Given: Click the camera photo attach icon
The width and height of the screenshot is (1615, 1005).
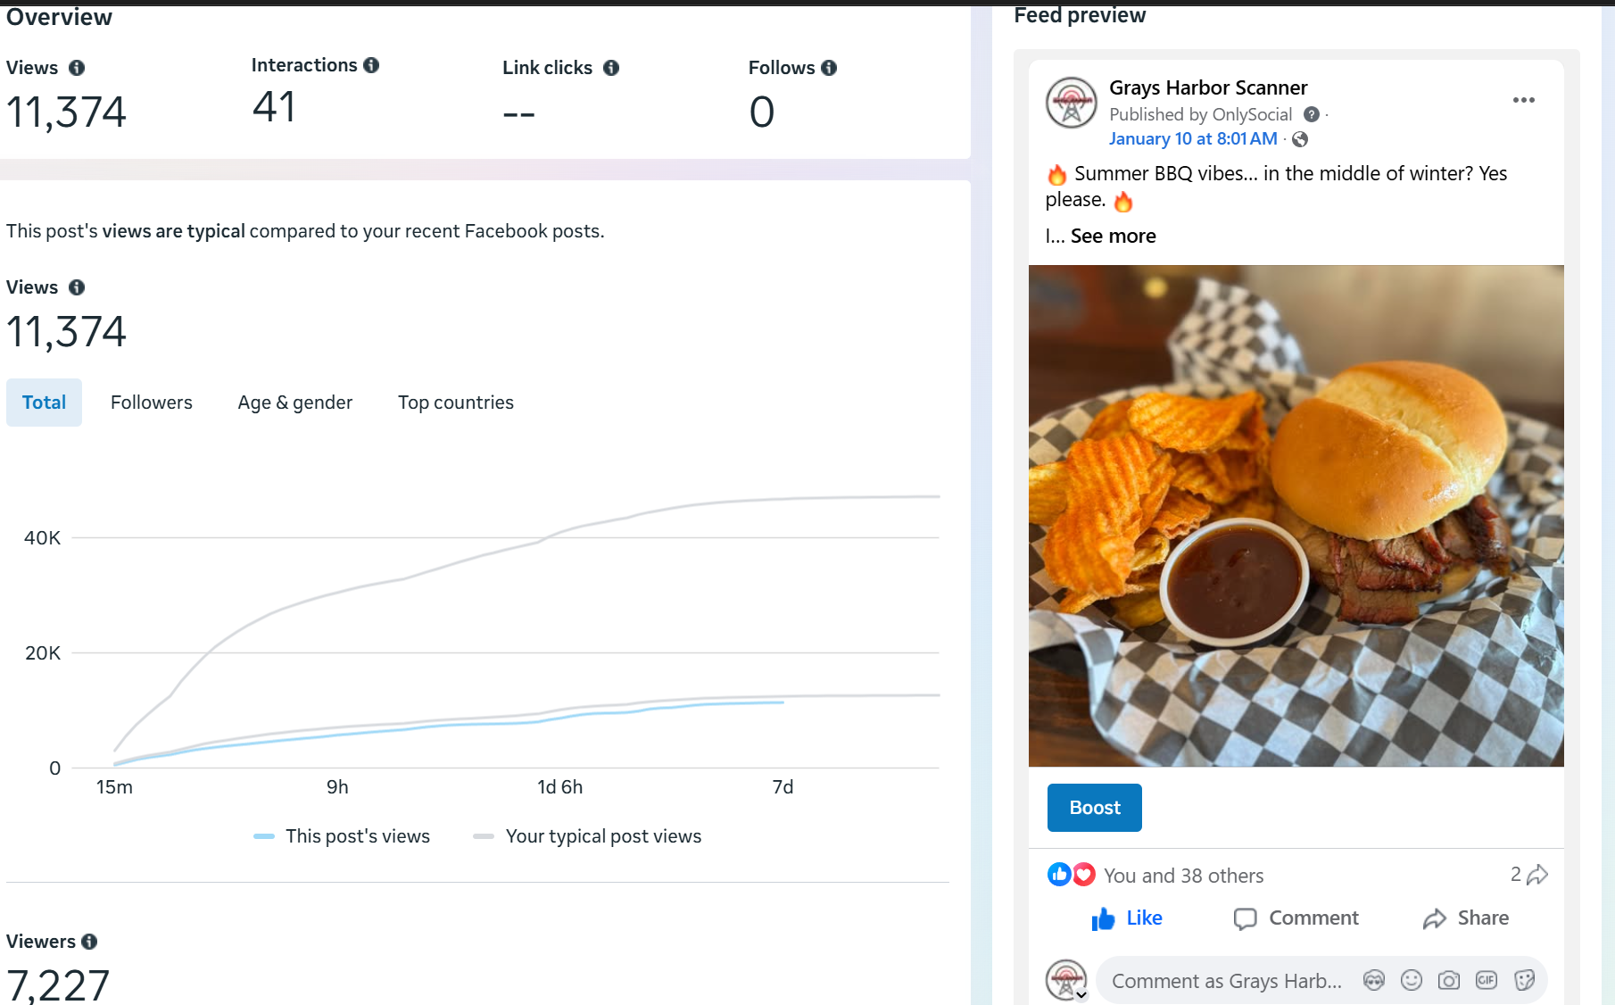Looking at the screenshot, I should coord(1449,980).
